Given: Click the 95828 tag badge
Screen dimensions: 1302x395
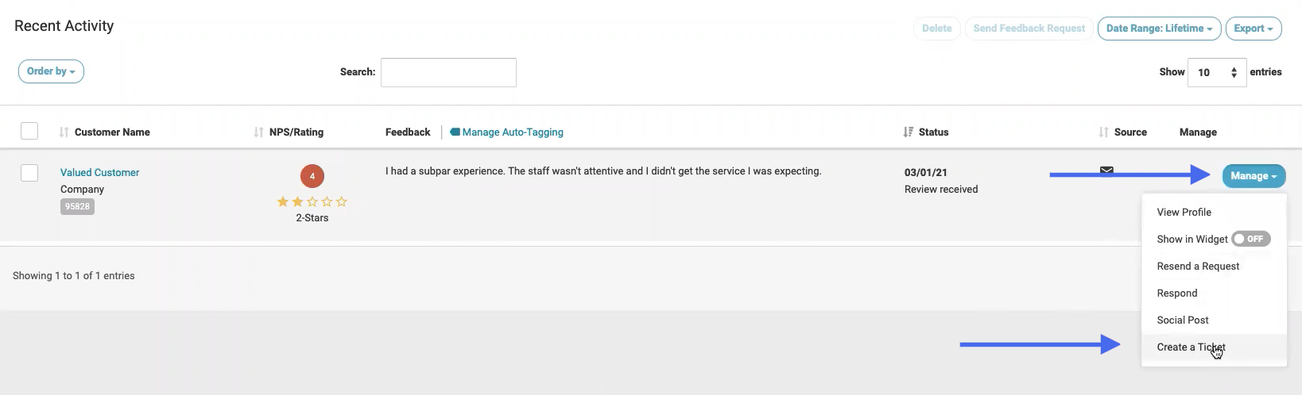Looking at the screenshot, I should pyautogui.click(x=77, y=206).
